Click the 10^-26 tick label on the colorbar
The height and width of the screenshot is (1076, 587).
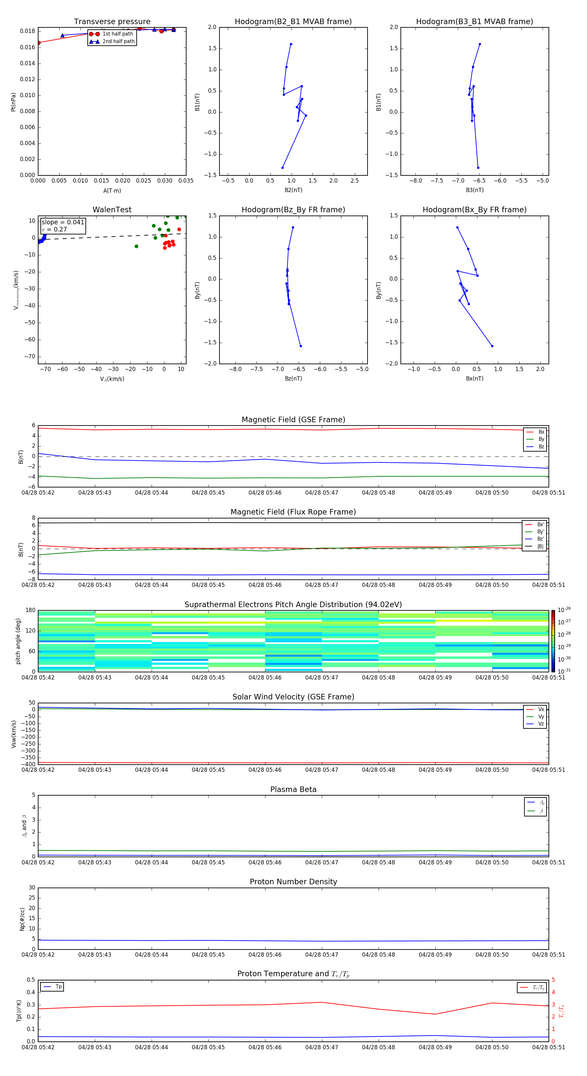[x=564, y=610]
